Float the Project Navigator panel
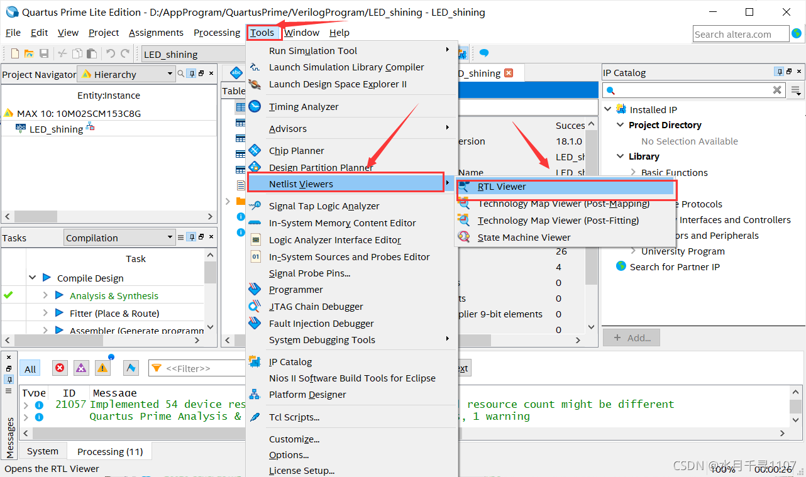The width and height of the screenshot is (806, 477). (201, 74)
